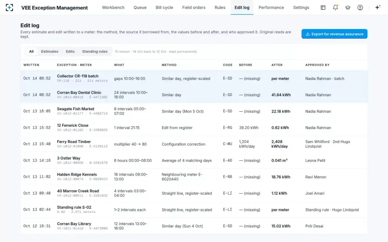Screen dimensions: 388x242
Task: Click Sam Whitford · 2nd Hugo Lindqvist
Action: pos(328,144)
